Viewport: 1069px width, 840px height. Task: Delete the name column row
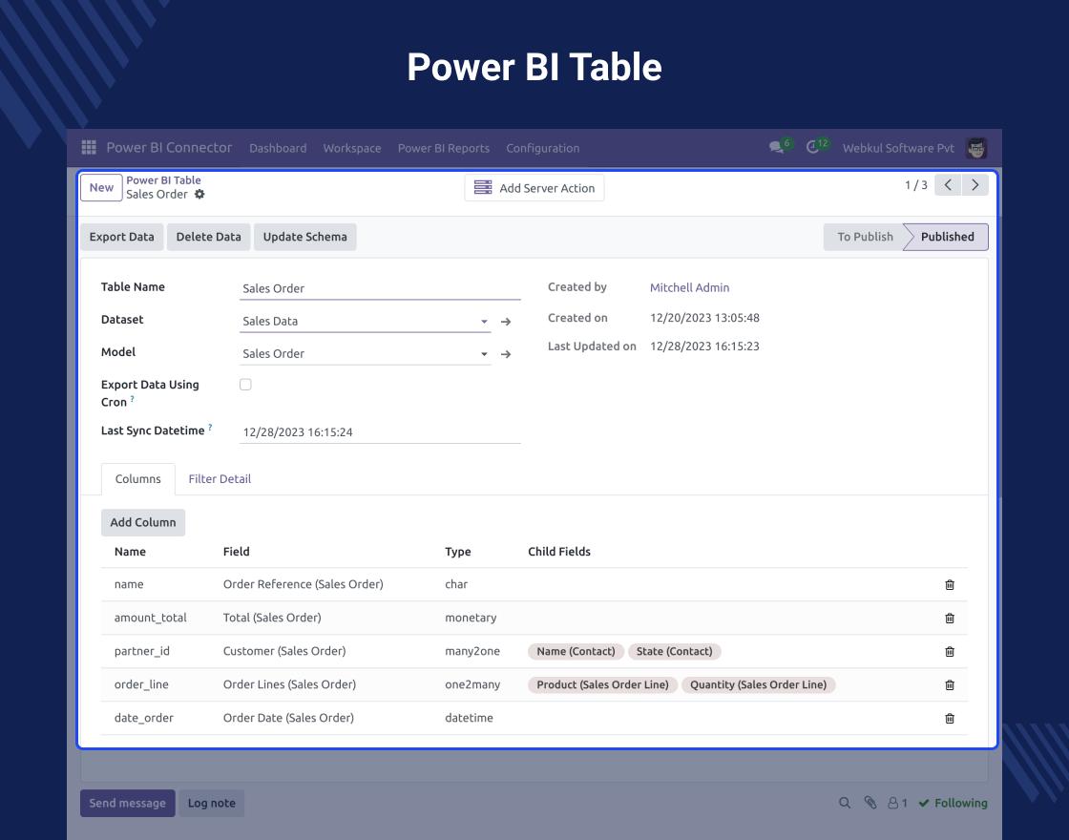949,584
